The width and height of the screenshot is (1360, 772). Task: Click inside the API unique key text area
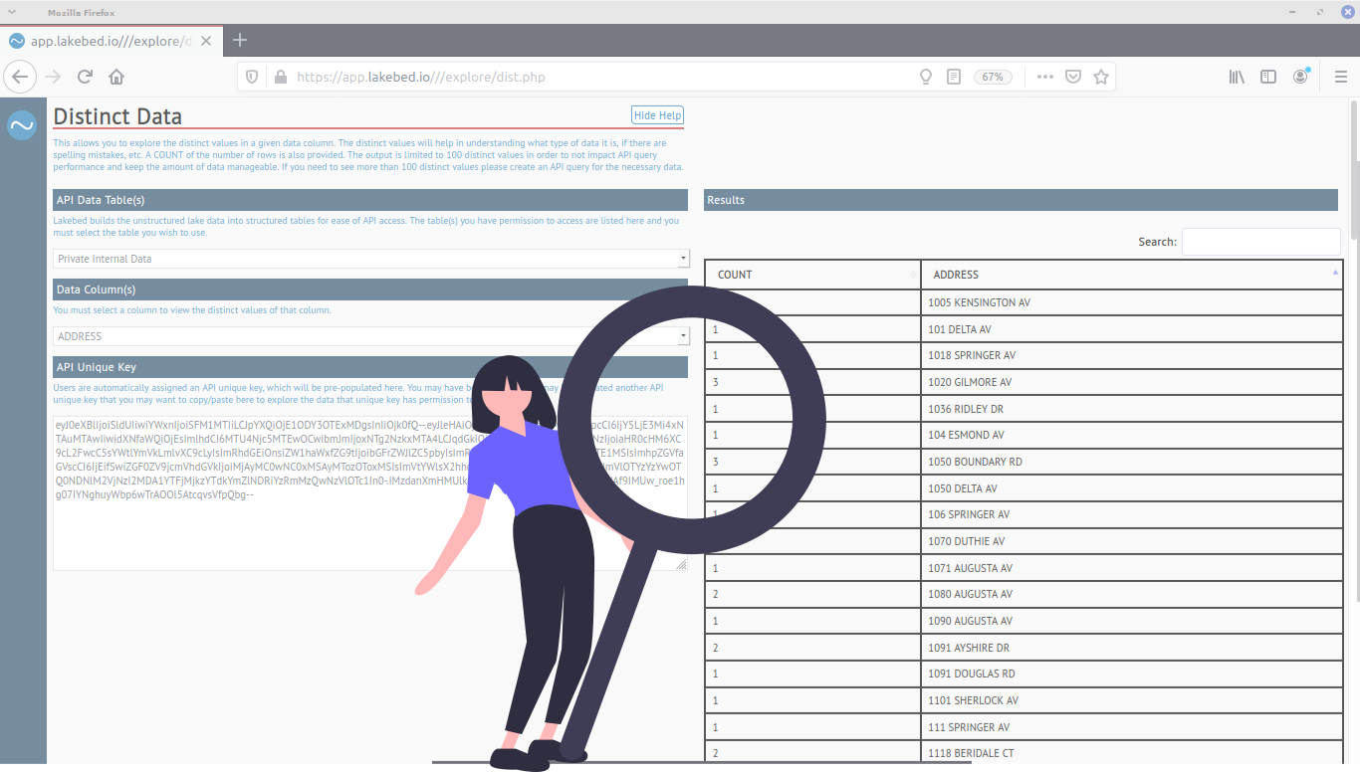(x=370, y=493)
